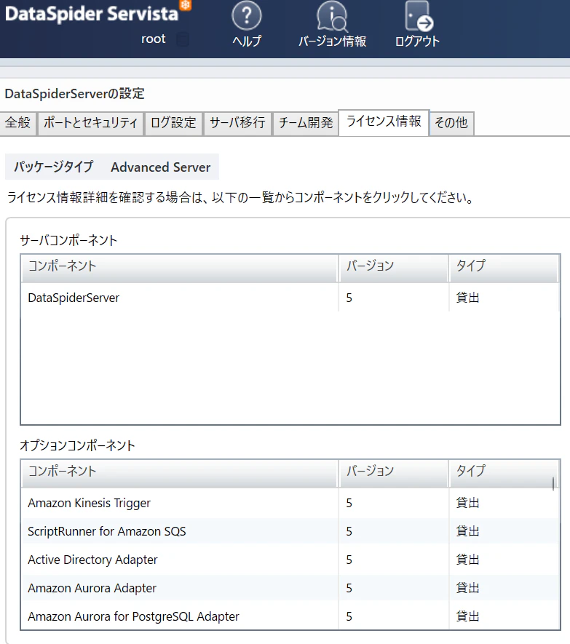Click the orange badge on DataSpider Servista logo
The width and height of the screenshot is (570, 644).
(186, 5)
